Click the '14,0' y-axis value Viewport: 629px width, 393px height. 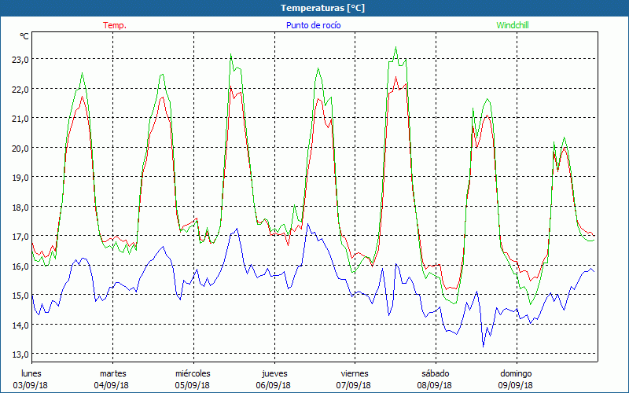click(20, 325)
